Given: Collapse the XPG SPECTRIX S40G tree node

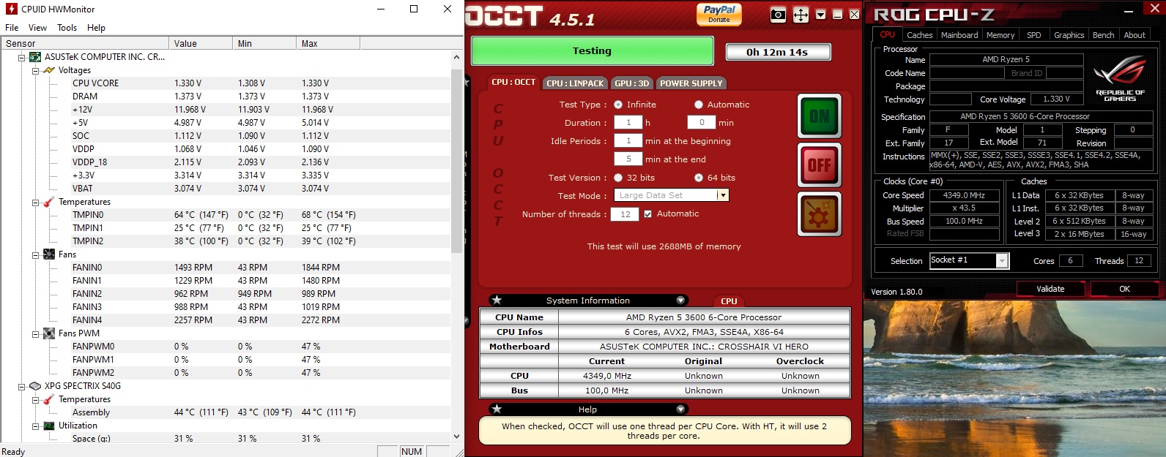Looking at the screenshot, I should (21, 386).
